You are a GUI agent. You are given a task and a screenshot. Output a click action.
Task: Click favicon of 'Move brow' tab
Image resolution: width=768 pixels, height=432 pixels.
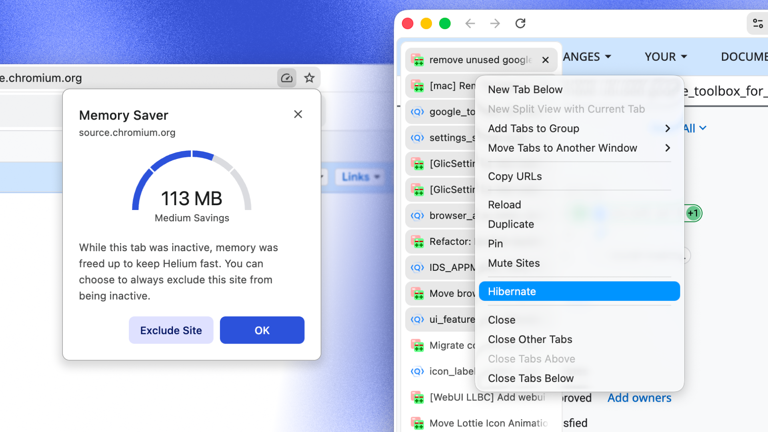[x=418, y=294]
